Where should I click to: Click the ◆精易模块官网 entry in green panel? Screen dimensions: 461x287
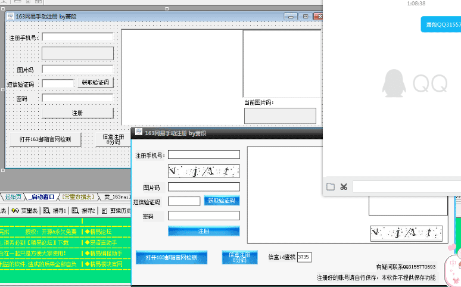(104, 264)
